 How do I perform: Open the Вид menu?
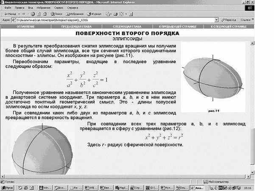click(31, 8)
